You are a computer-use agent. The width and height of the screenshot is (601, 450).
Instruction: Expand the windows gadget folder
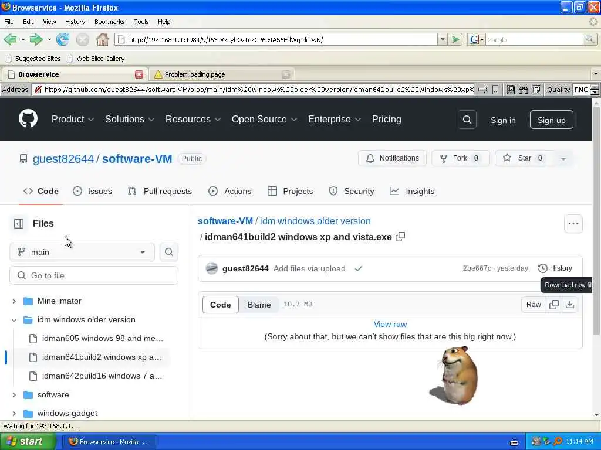(14, 414)
